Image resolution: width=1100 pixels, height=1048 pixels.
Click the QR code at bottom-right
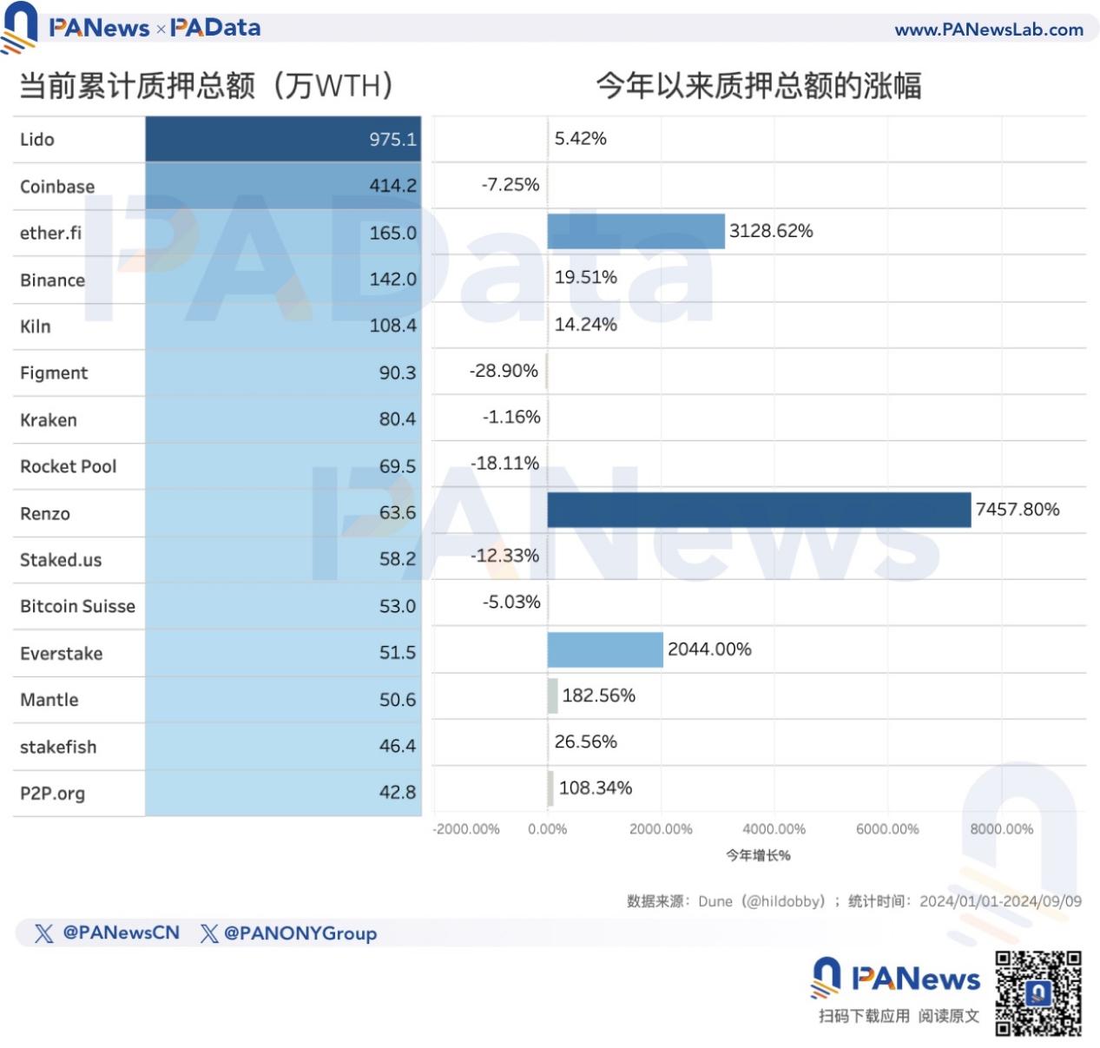[x=1038, y=993]
